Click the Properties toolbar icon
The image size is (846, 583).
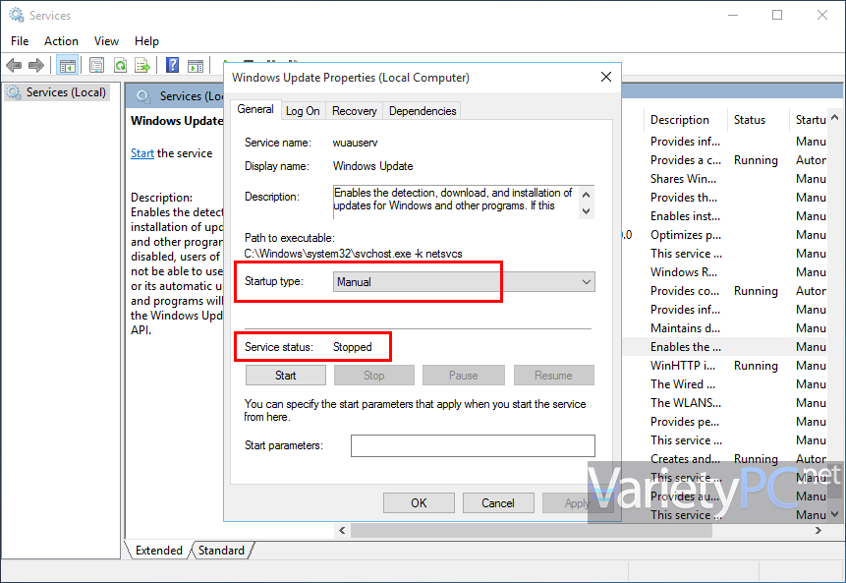tap(96, 66)
